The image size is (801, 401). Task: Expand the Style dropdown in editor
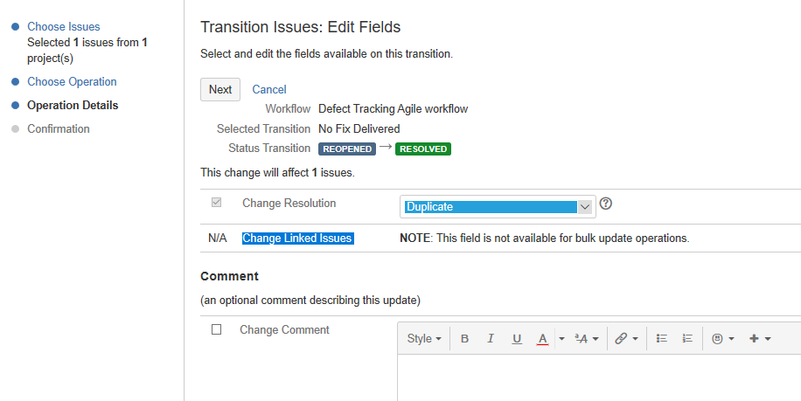(424, 338)
